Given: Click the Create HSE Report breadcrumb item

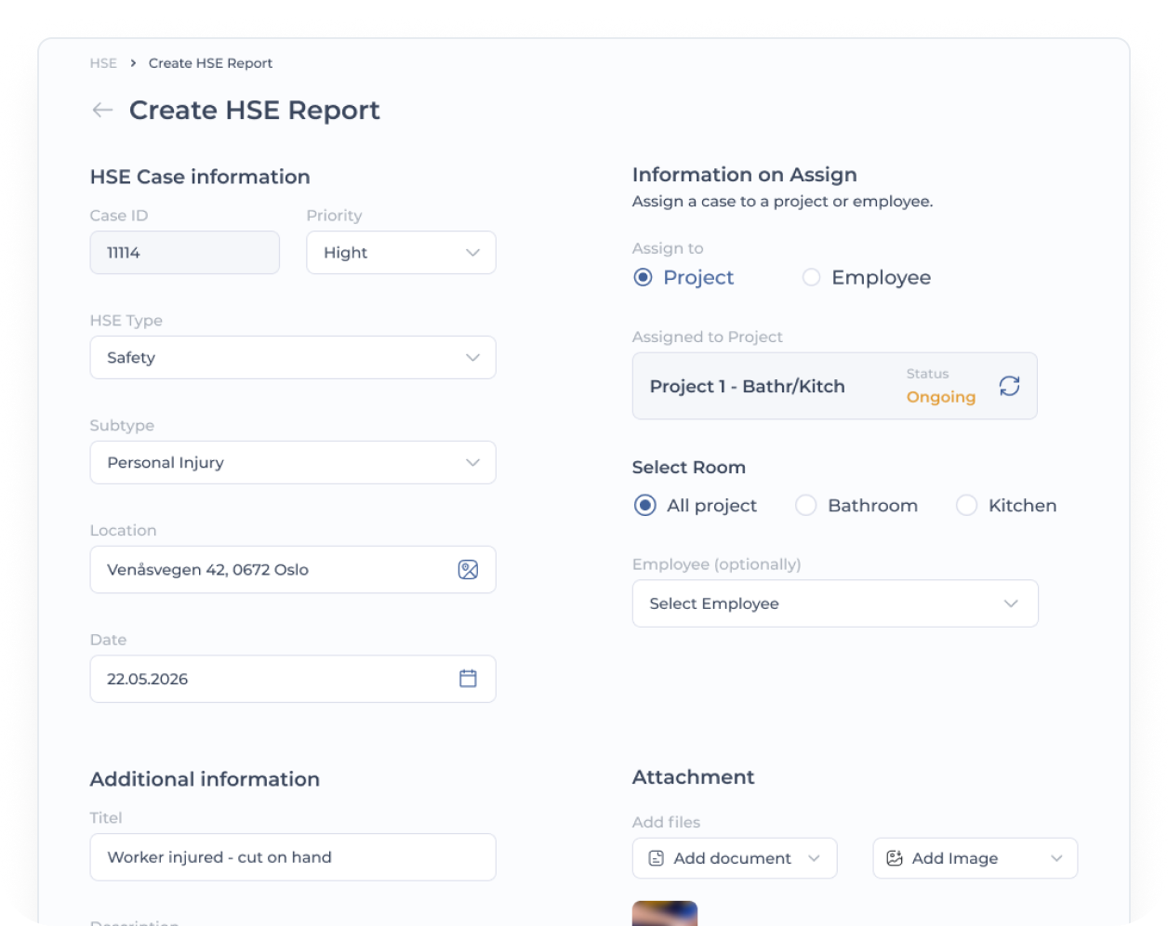Looking at the screenshot, I should click(x=210, y=63).
